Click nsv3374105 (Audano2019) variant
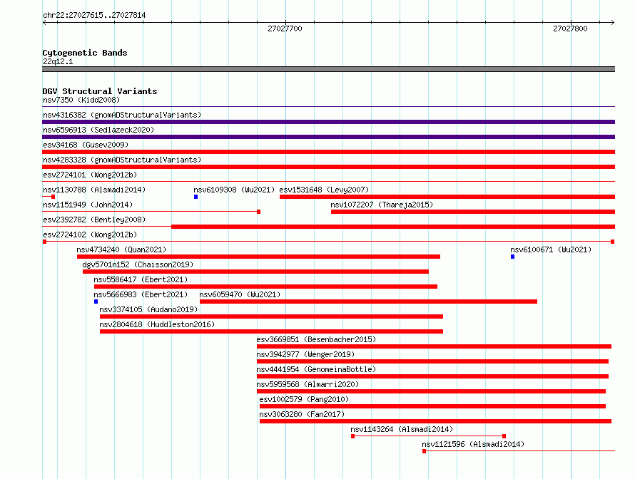635x479 pixels. (271, 316)
